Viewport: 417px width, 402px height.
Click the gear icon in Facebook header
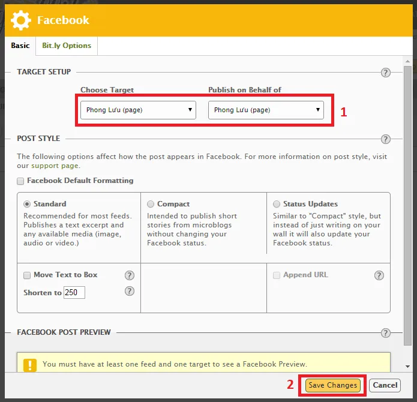point(21,20)
